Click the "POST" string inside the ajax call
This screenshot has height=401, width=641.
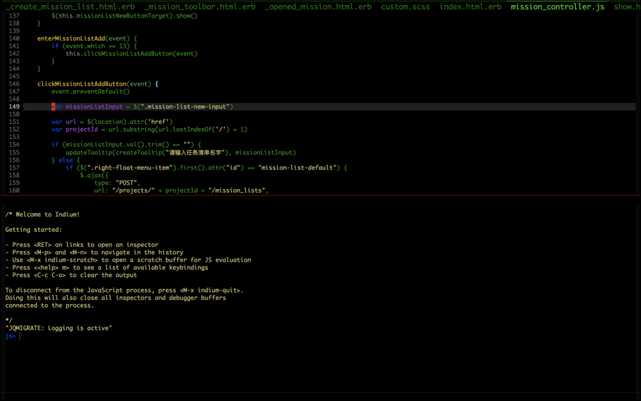[126, 182]
